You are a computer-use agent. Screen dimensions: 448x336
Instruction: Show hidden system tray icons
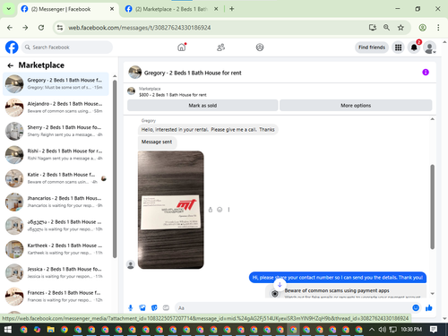click(372, 330)
